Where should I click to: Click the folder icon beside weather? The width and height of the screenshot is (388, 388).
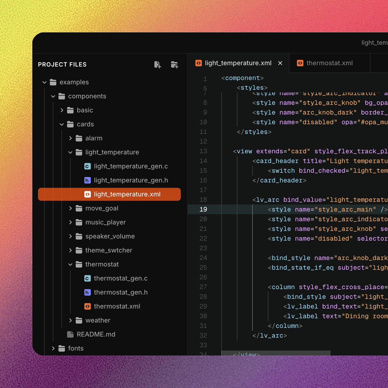click(x=79, y=320)
